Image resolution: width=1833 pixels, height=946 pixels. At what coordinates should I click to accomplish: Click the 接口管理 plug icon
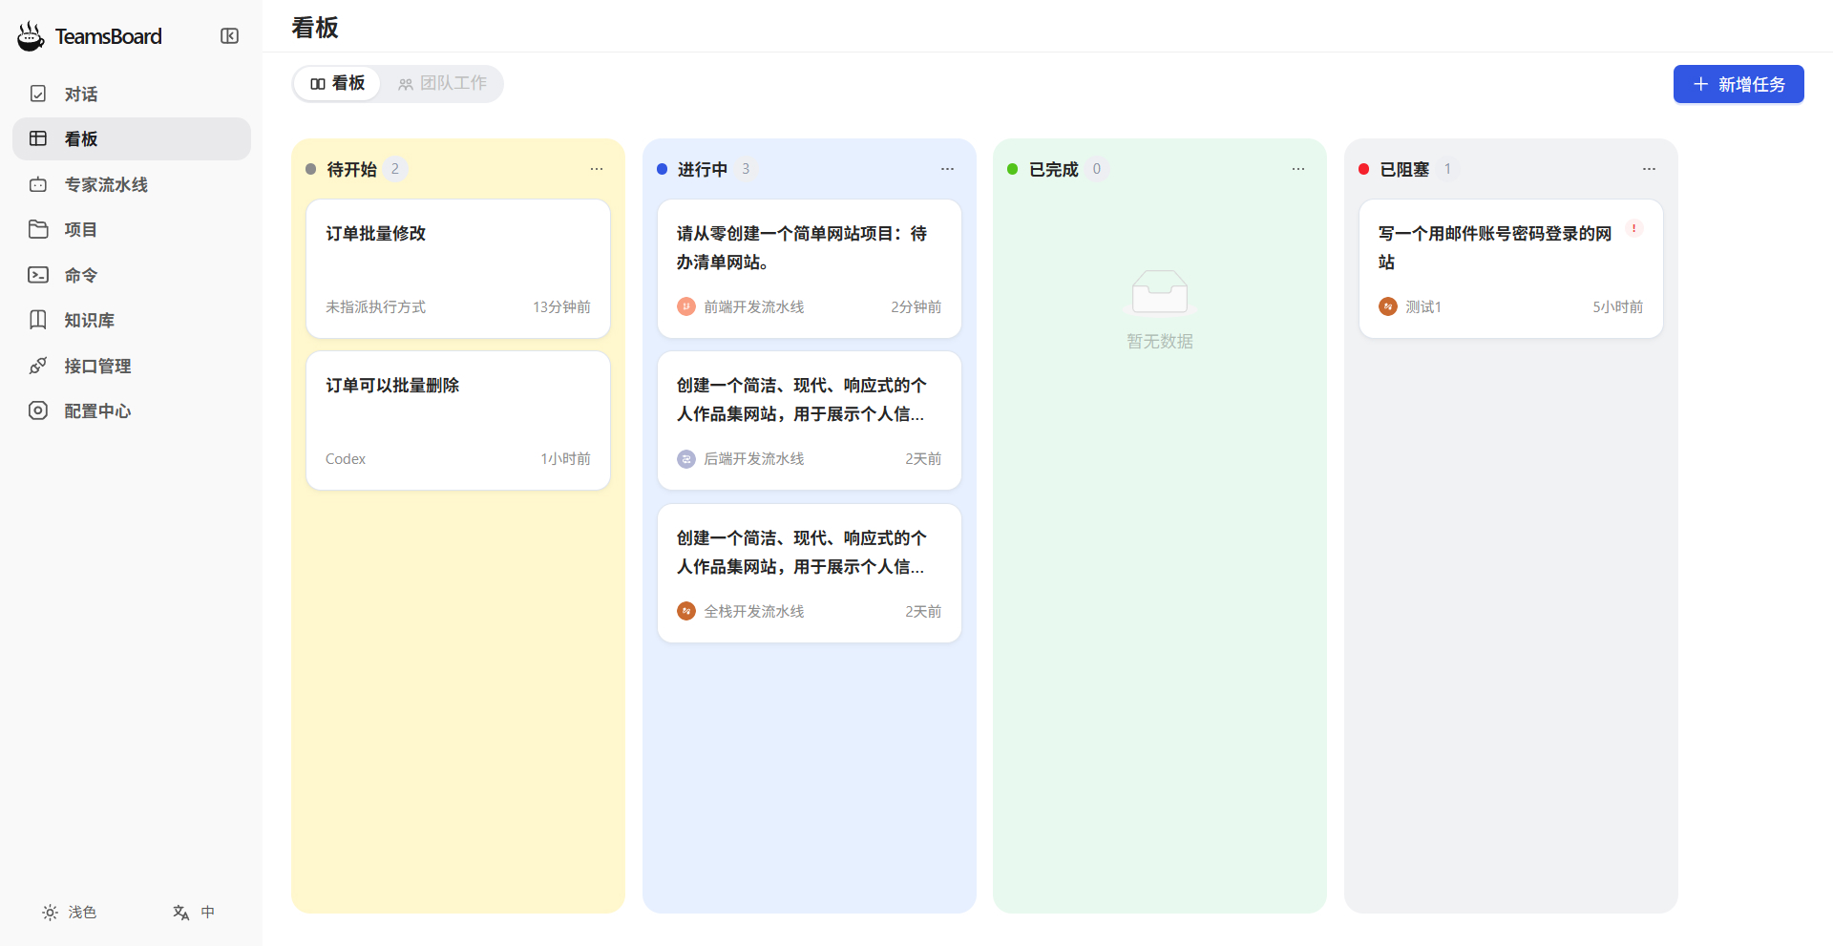pos(38,366)
